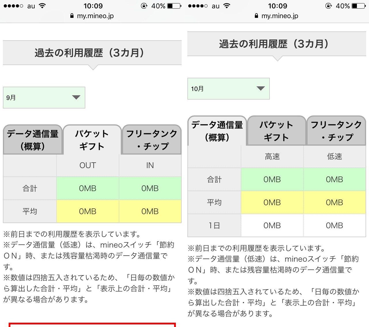The height and width of the screenshot is (327, 369).
Task: Tap the au carrier label on the 10月 screen
Action: click(x=216, y=6)
